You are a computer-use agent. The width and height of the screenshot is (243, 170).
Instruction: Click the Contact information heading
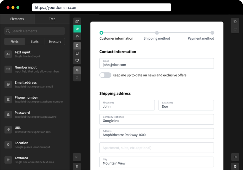point(118,52)
